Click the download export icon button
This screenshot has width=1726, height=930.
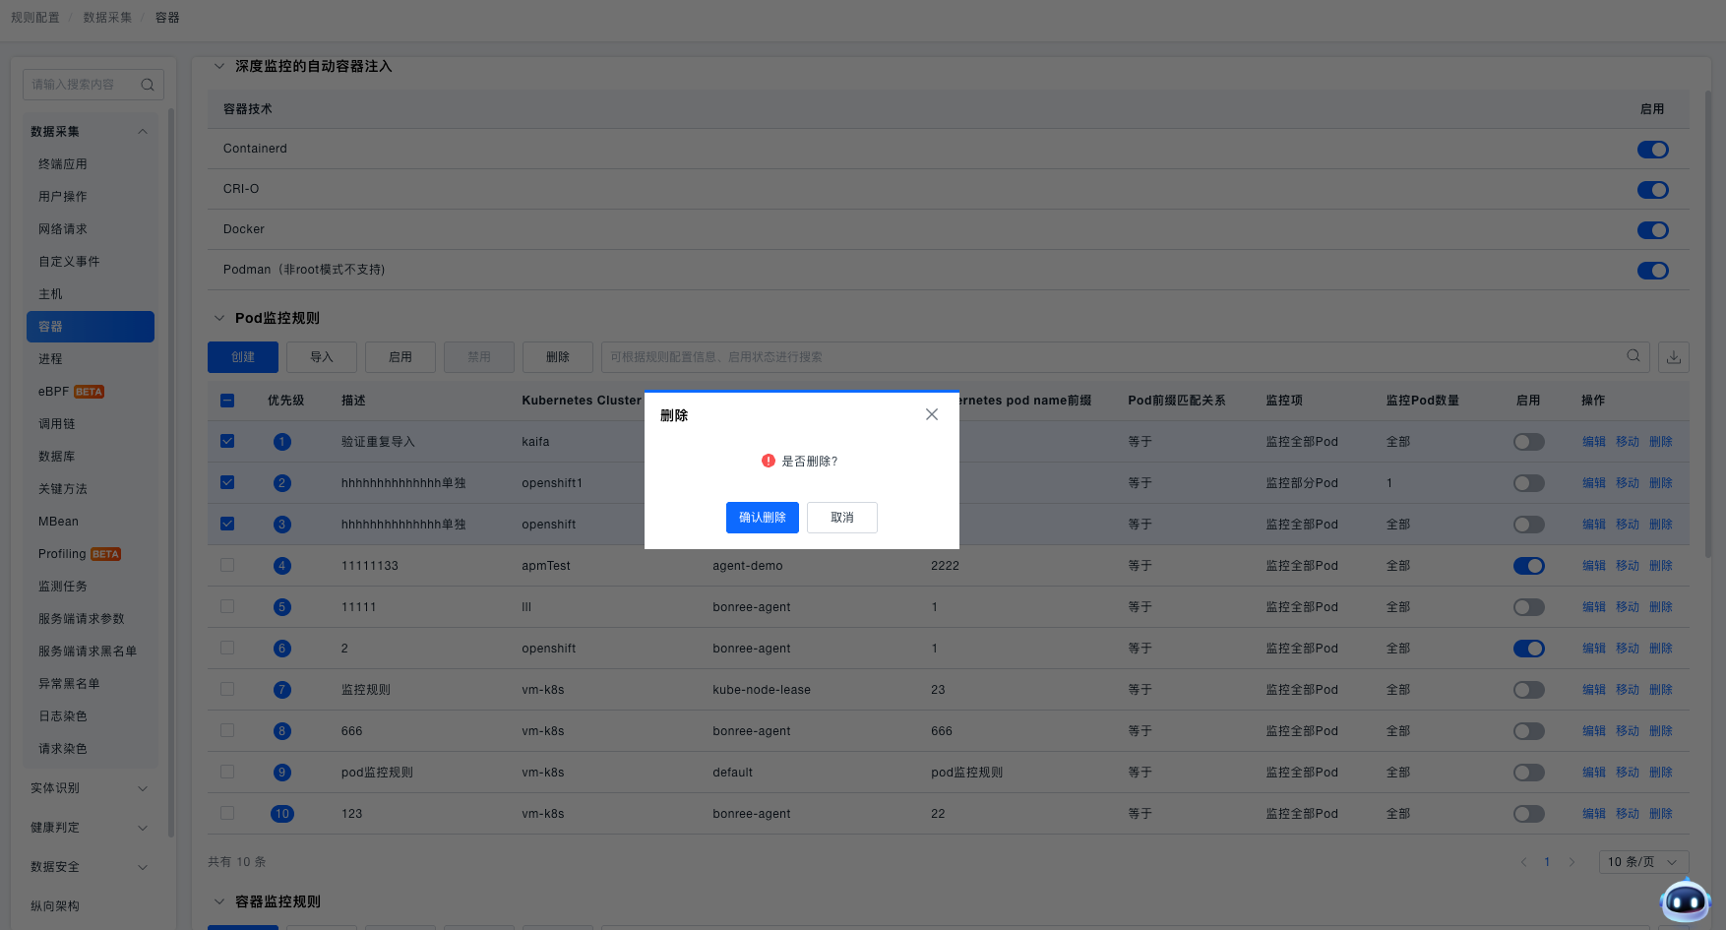point(1674,357)
